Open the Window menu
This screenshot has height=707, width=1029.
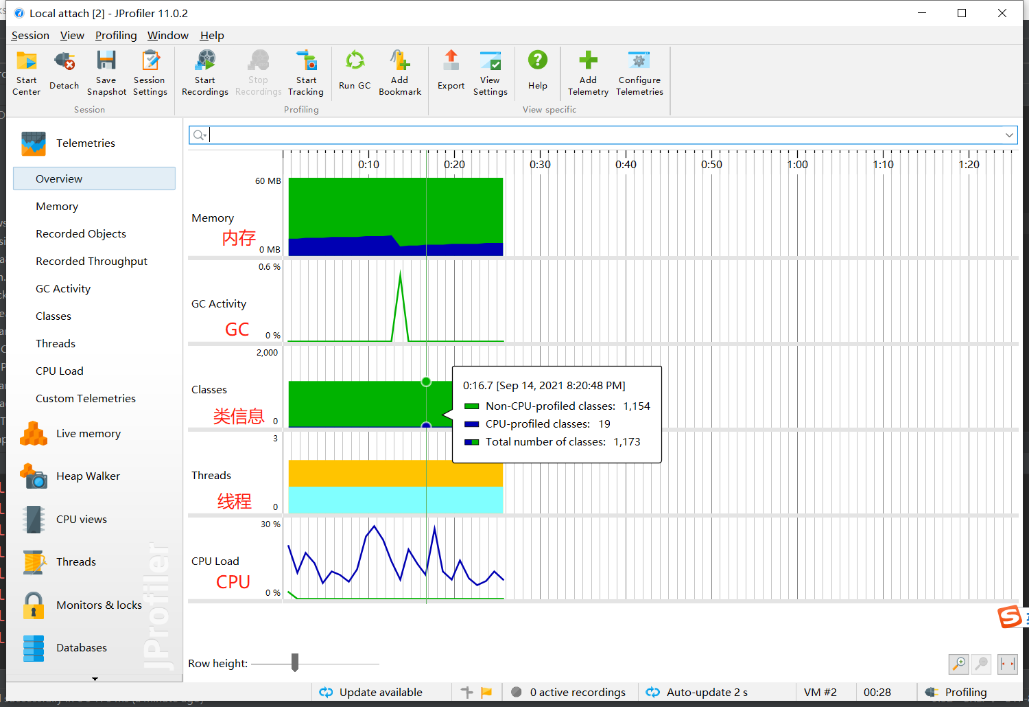(167, 35)
